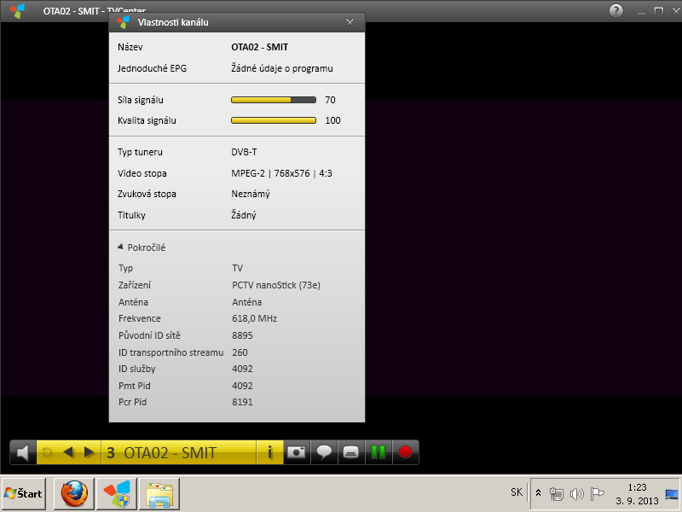The width and height of the screenshot is (682, 512).
Task: Switch to the previous channel
Action: point(69,452)
